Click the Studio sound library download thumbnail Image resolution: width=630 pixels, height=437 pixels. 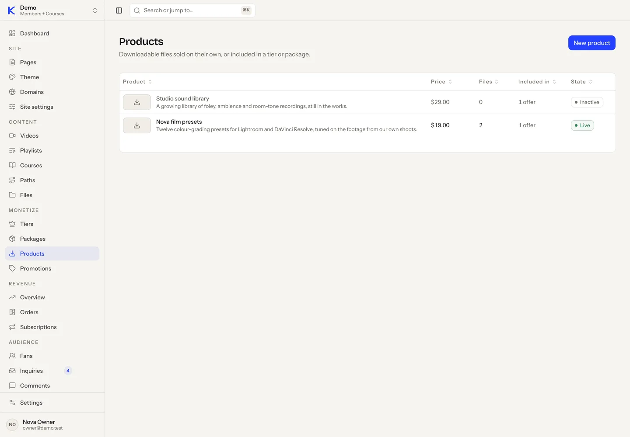click(x=137, y=102)
